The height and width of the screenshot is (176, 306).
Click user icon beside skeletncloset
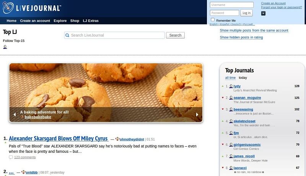coord(231,121)
